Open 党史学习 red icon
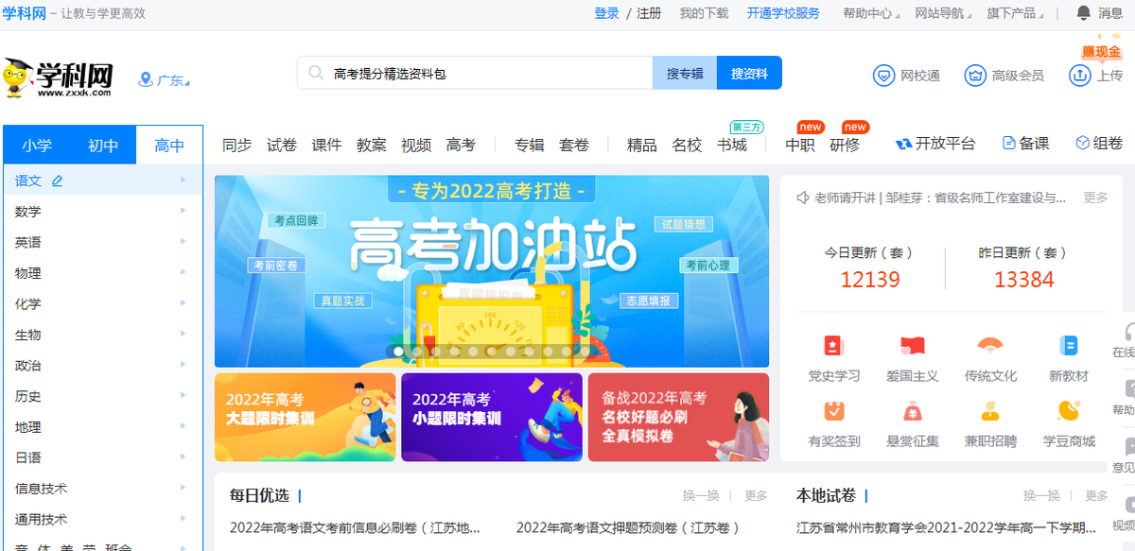This screenshot has height=551, width=1135. coord(833,345)
